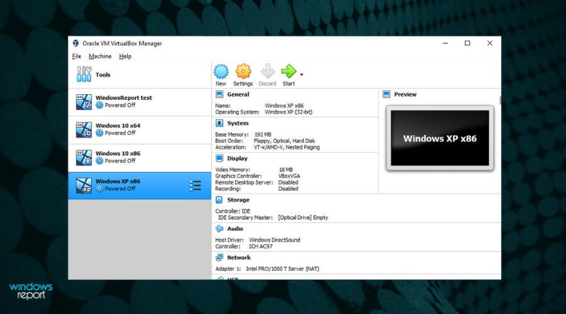Click 'Windows DirectSound' host driver value
The width and height of the screenshot is (566, 314).
pyautogui.click(x=274, y=240)
